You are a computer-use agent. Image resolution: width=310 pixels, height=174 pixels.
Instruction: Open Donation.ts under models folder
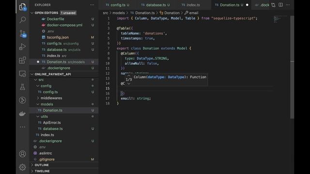pyautogui.click(x=64, y=110)
